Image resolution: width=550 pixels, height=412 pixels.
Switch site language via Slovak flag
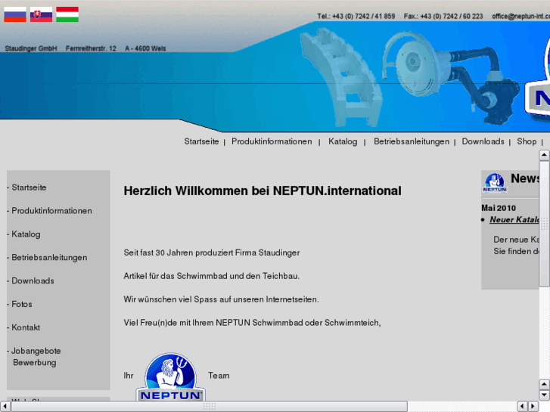[x=41, y=14]
